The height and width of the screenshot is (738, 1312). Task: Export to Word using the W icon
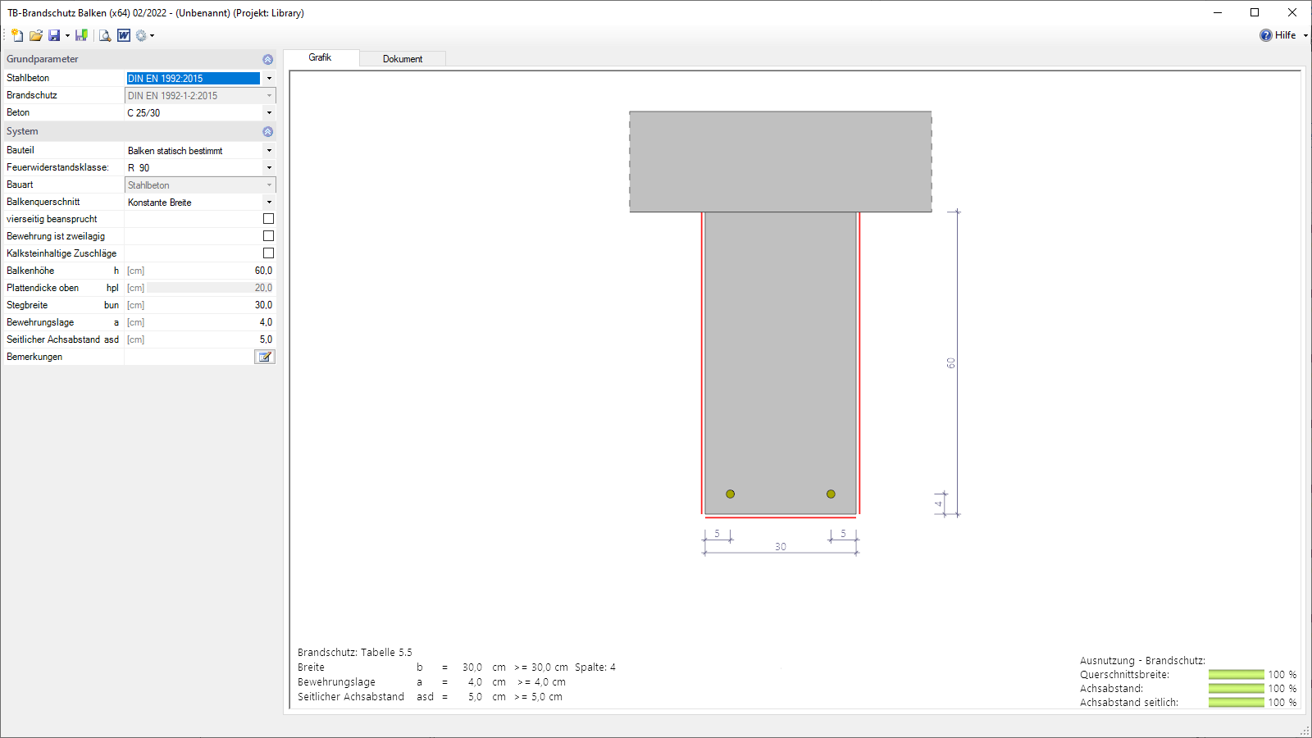pyautogui.click(x=124, y=35)
